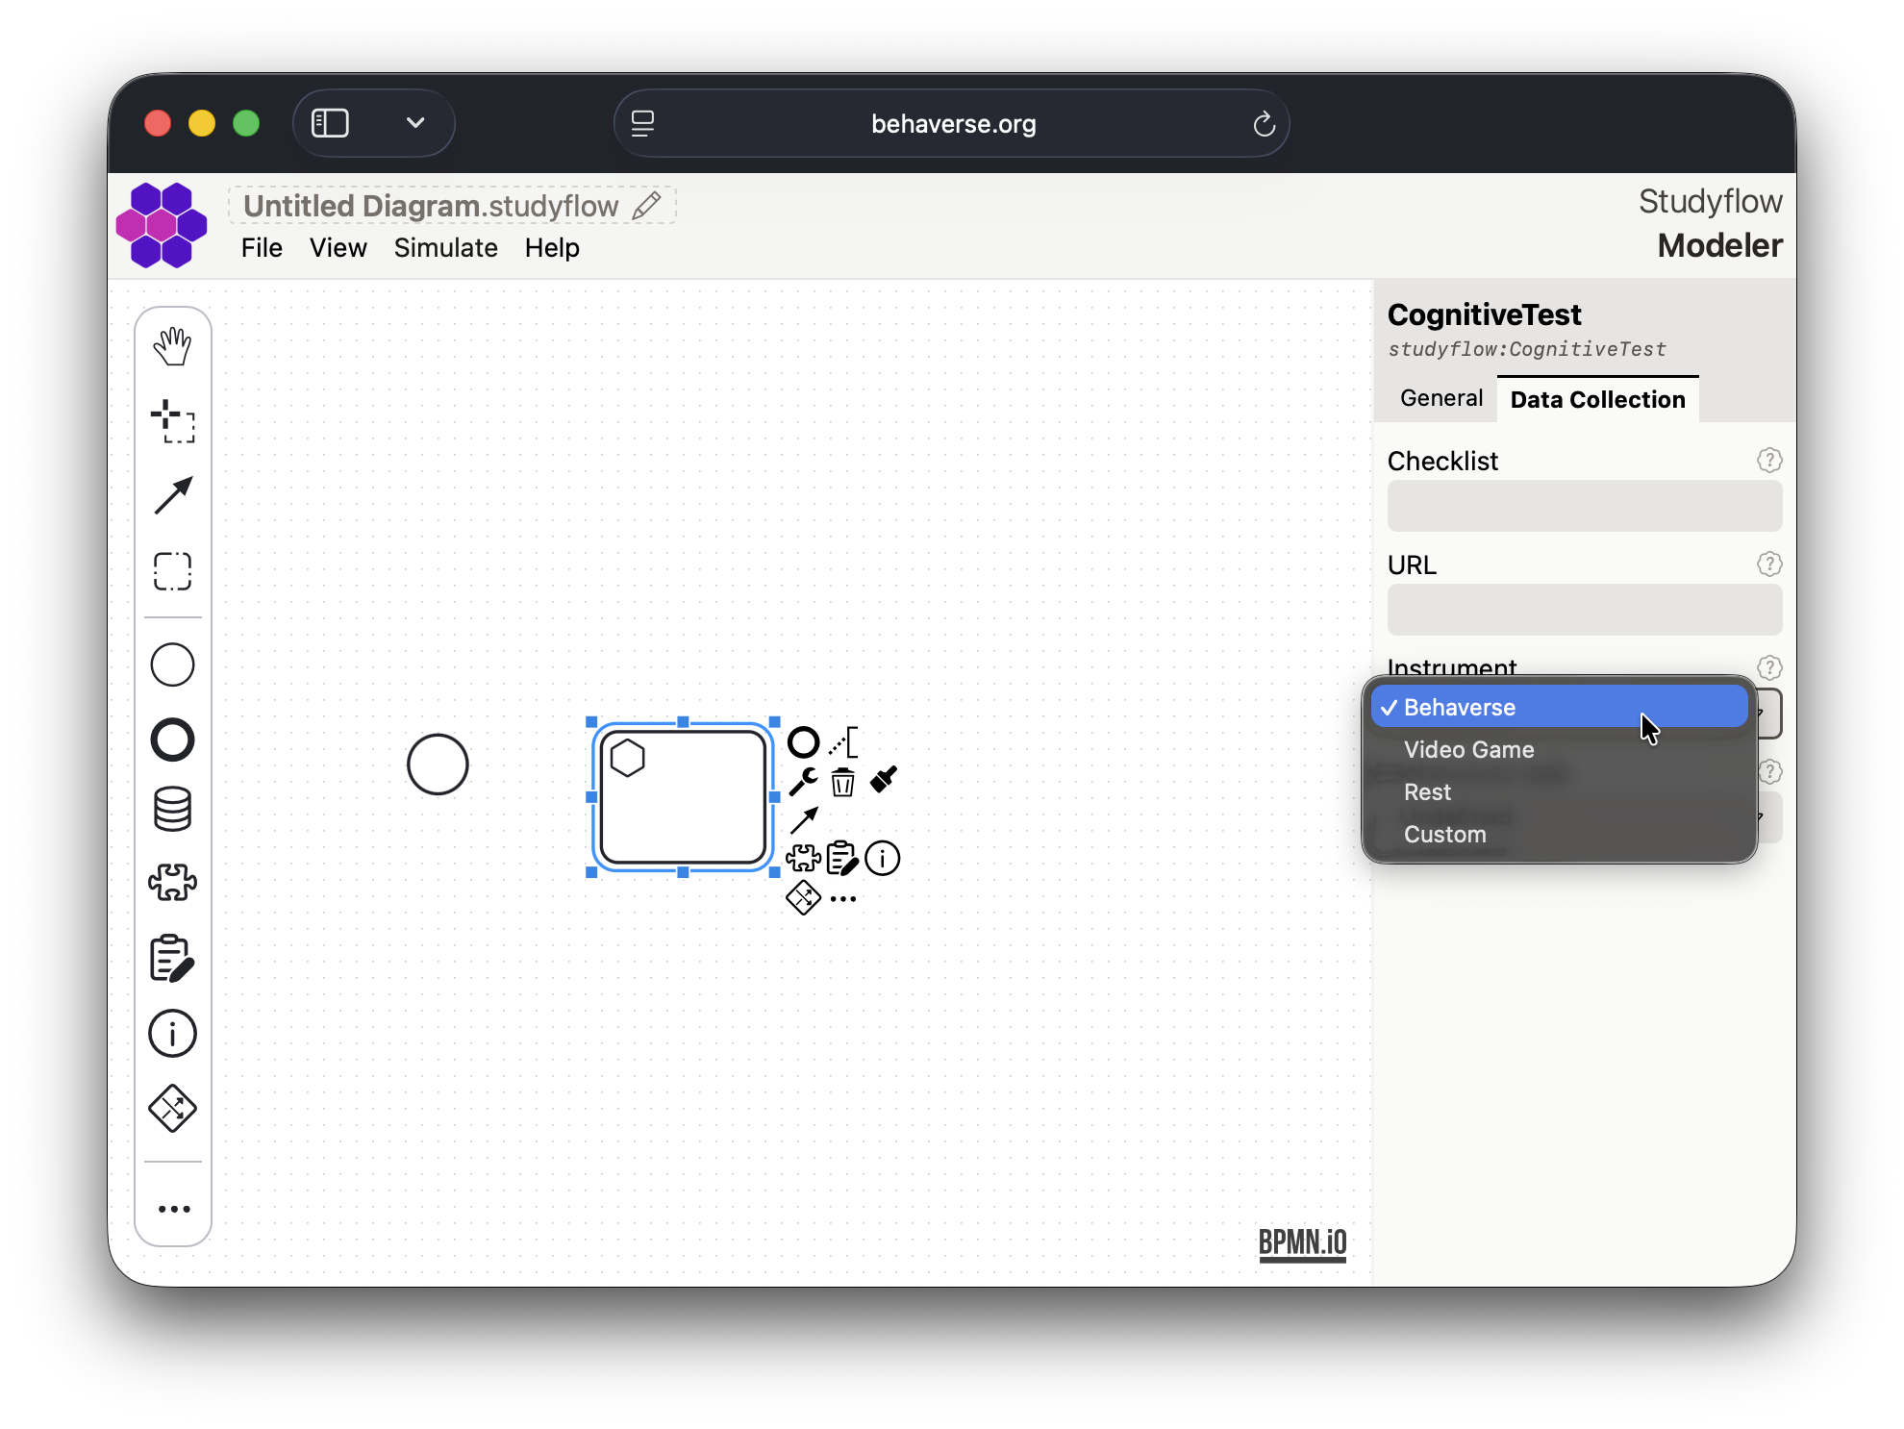
Task: Select the global connect arrow tool
Action: click(173, 496)
